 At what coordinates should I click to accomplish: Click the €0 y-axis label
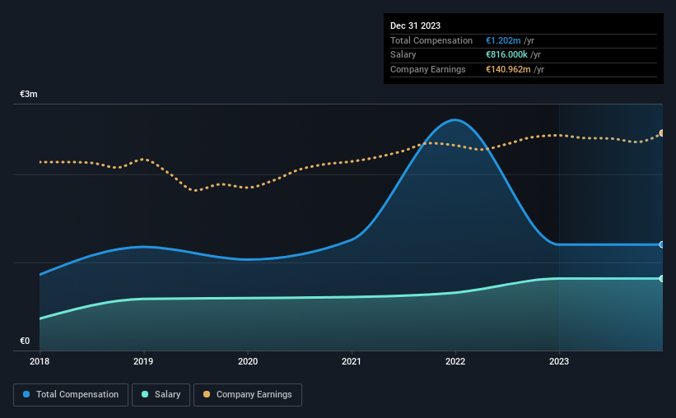[x=25, y=341]
